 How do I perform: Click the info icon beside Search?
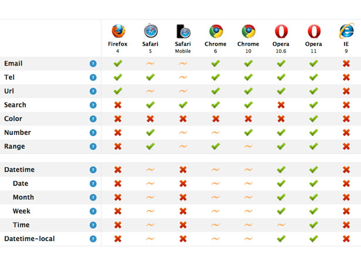(93, 105)
